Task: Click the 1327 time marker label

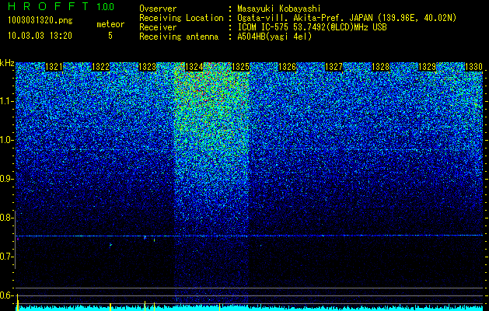Action: (334, 67)
